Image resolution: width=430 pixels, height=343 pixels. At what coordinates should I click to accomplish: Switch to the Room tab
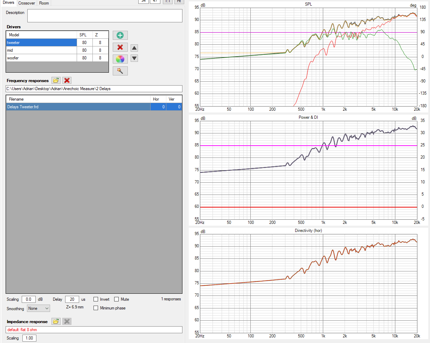[x=44, y=3]
